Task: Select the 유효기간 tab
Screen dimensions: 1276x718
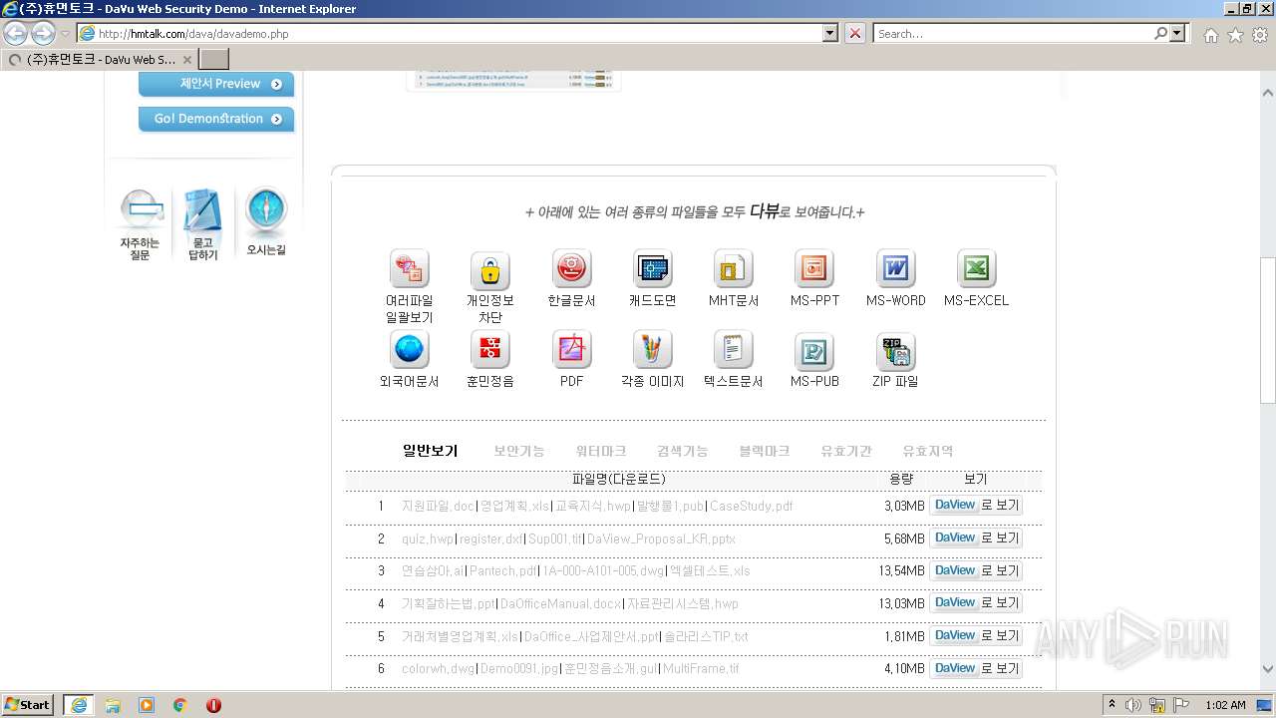Action: 846,451
